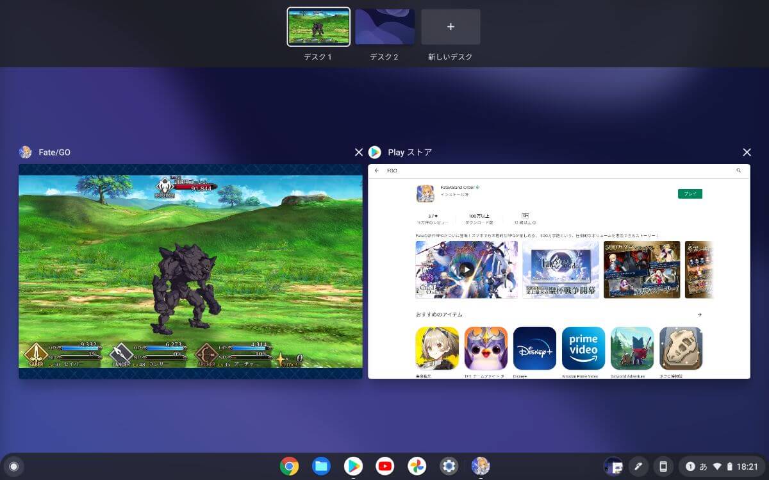Viewport: 769px width, 480px height.
Task: Close the Fate/GO overview window
Action: 358,153
